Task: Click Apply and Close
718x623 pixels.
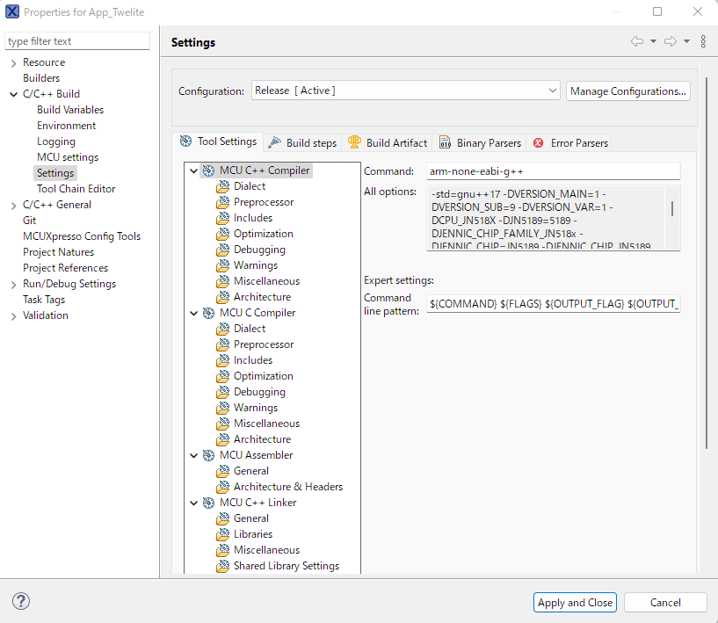Action: pos(575,603)
